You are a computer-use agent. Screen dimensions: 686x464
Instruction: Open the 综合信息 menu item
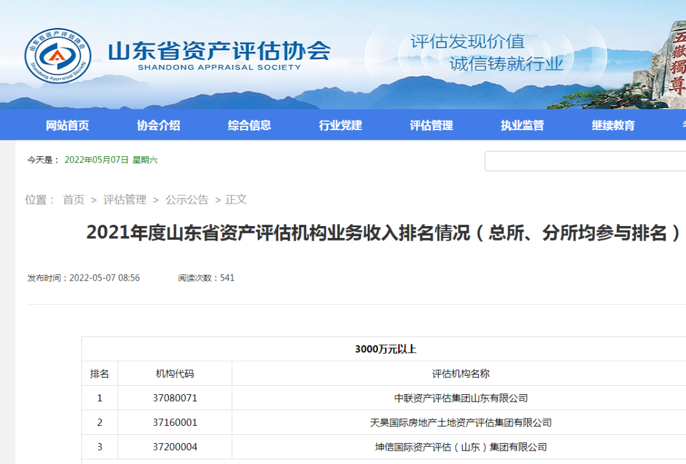pyautogui.click(x=250, y=126)
